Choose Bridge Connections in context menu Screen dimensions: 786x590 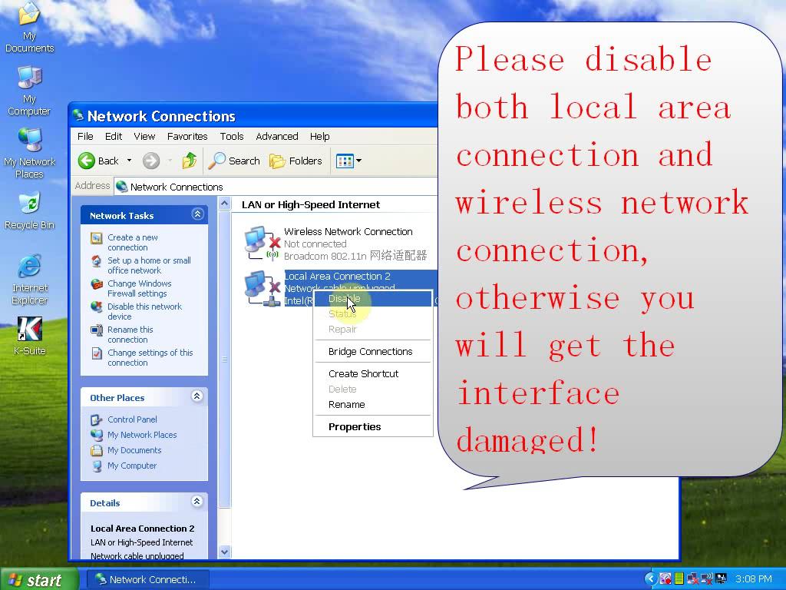pyautogui.click(x=373, y=352)
